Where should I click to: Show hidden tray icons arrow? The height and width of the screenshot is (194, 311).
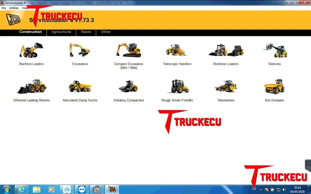tap(261, 190)
